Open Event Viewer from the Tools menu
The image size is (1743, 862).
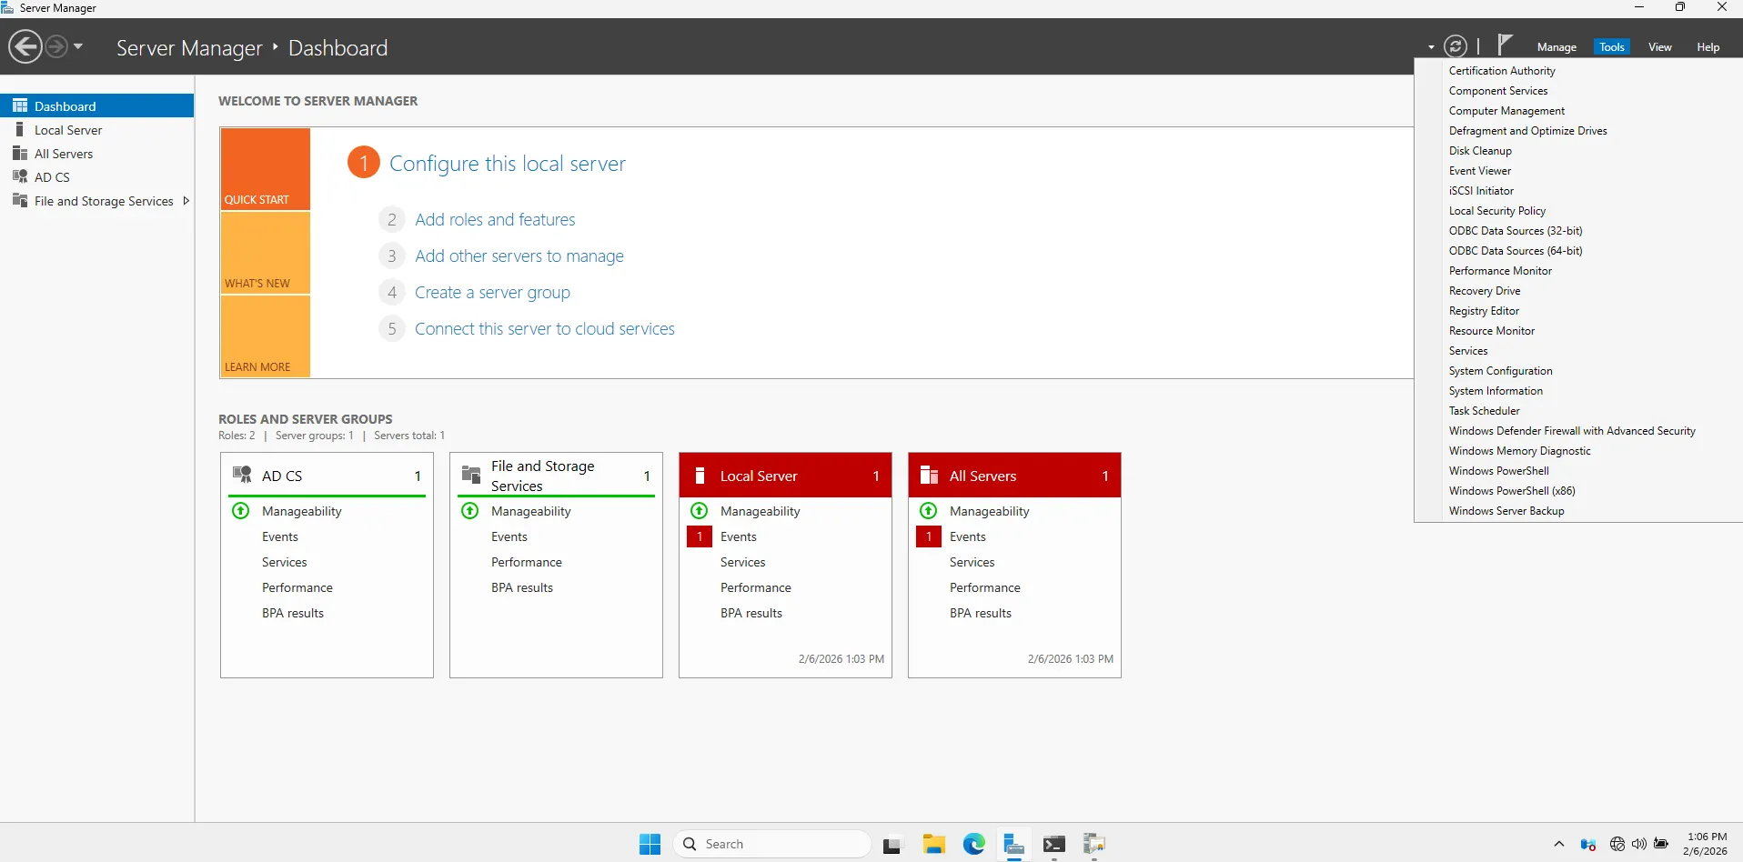(x=1479, y=171)
